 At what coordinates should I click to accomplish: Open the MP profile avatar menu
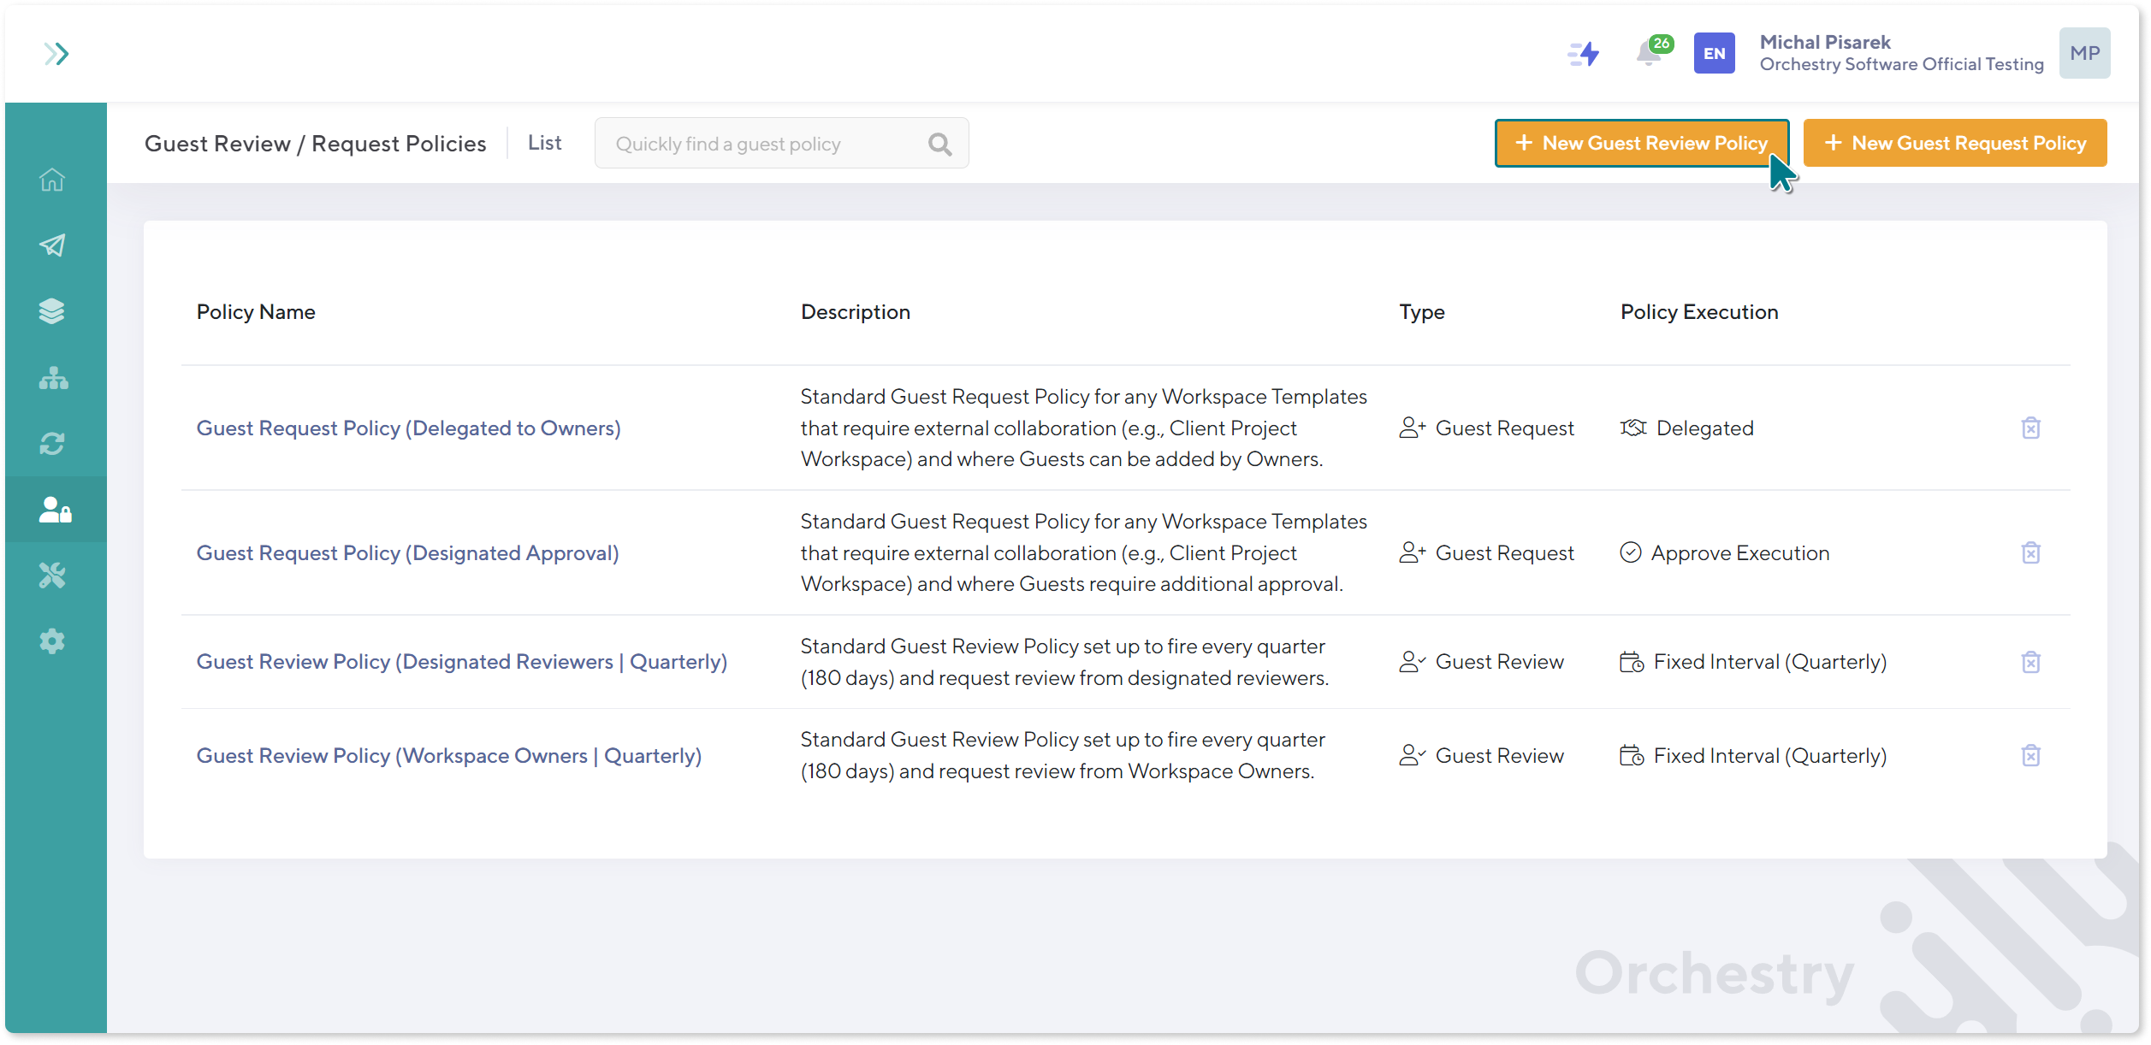[x=2084, y=52]
